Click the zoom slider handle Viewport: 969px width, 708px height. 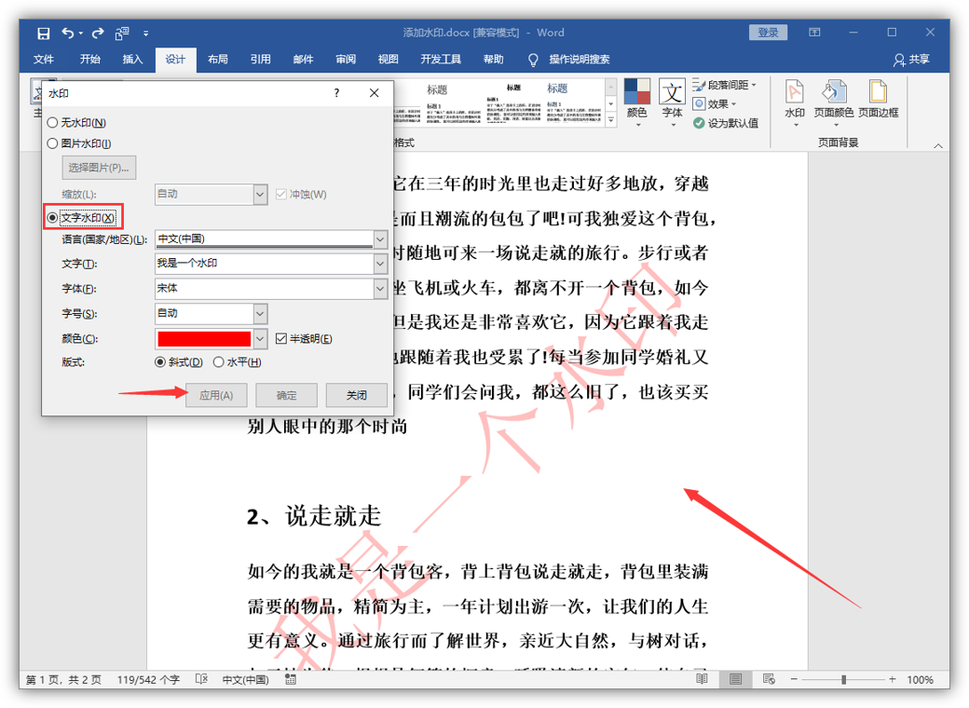(x=843, y=679)
